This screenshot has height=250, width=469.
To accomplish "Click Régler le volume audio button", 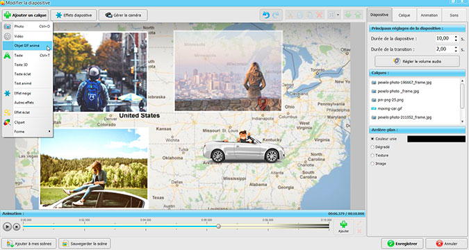I will tap(417, 61).
